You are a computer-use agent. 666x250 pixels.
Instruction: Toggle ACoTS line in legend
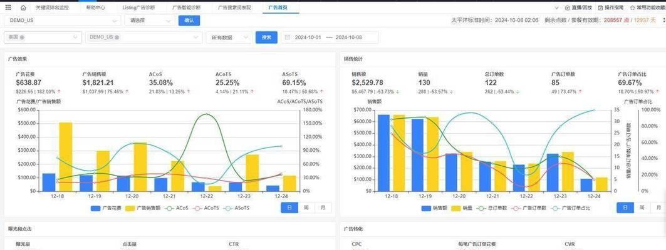(x=206, y=208)
